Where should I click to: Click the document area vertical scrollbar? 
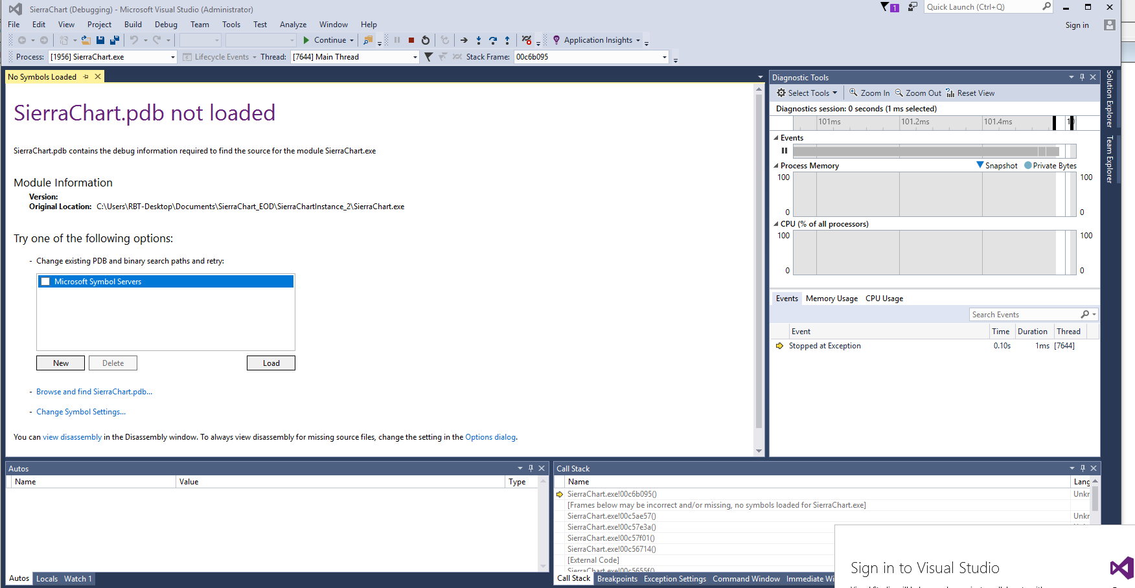tap(759, 271)
